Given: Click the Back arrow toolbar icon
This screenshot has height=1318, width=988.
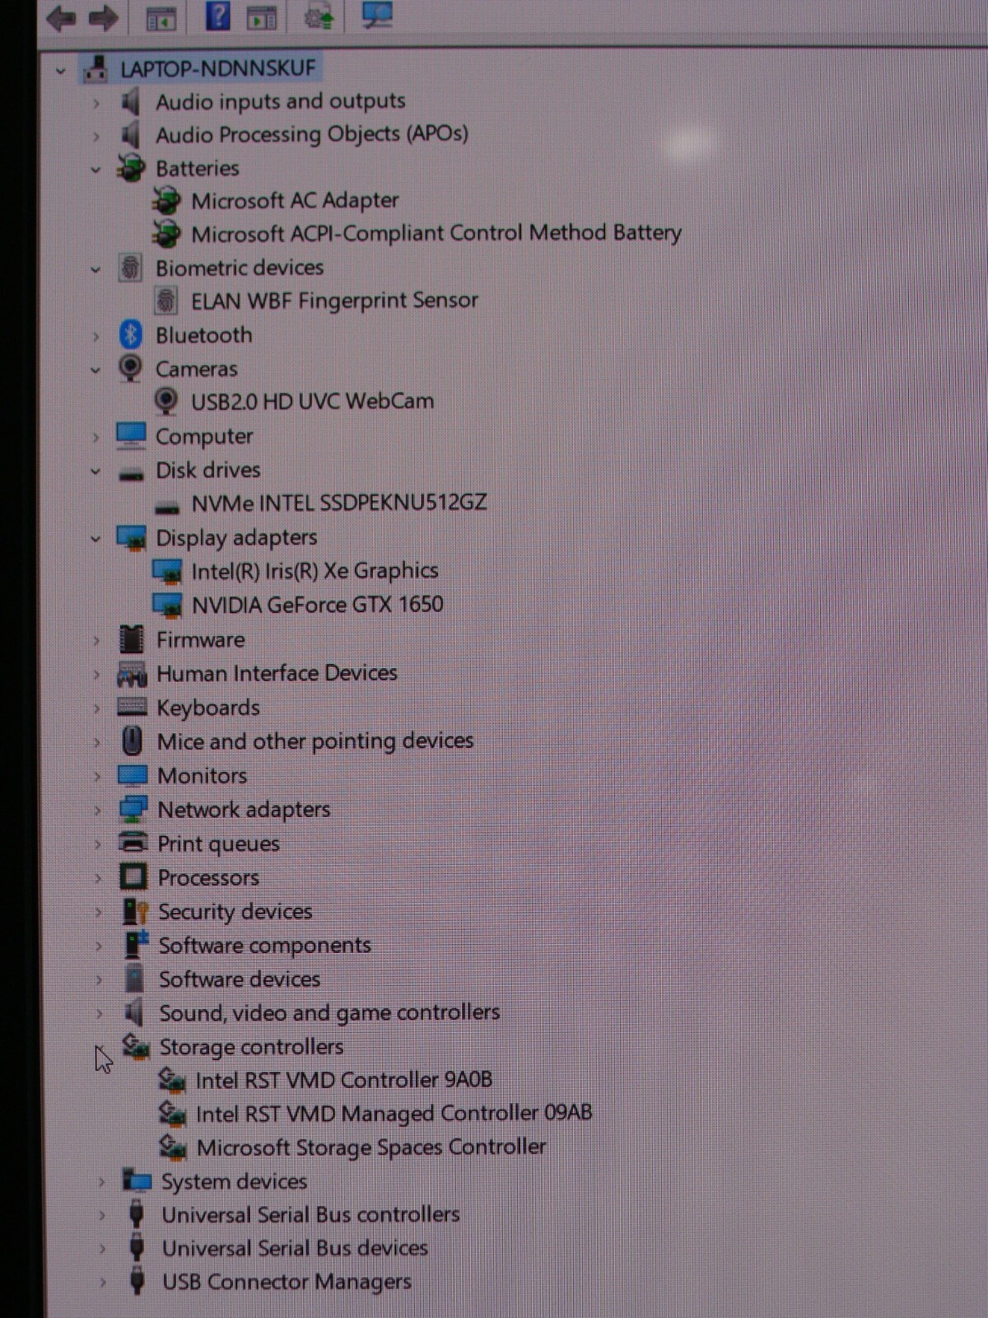Looking at the screenshot, I should point(62,17).
